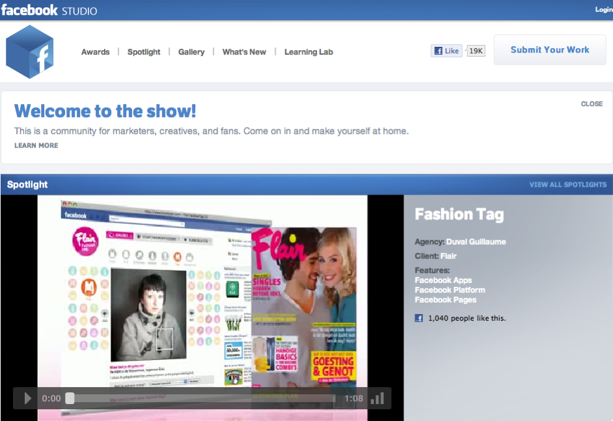
Task: Open VIEW ALL SPOTLIGHTS link
Action: [x=567, y=185]
